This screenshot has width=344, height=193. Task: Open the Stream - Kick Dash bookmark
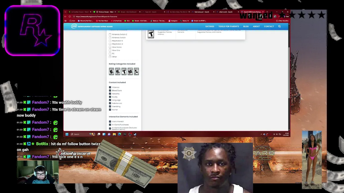coord(140,21)
